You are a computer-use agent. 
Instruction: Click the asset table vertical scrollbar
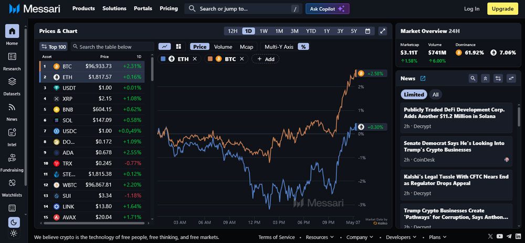[x=152, y=70]
